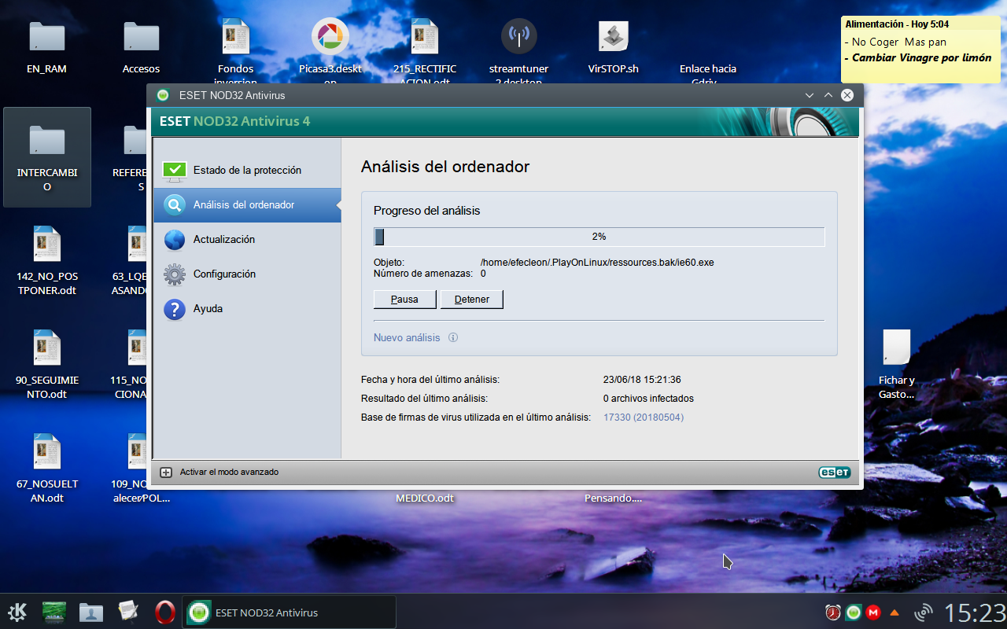Click the blue question mark help icon
Image resolution: width=1007 pixels, height=629 pixels.
(x=175, y=309)
